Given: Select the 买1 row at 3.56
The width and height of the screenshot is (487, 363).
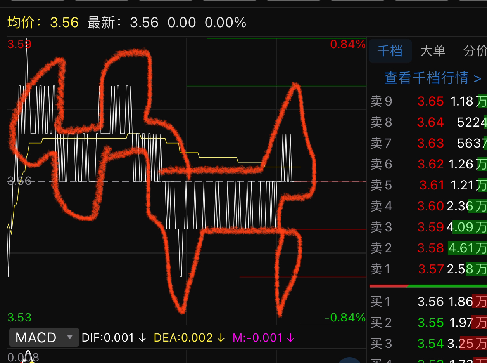Looking at the screenshot, I should point(428,302).
